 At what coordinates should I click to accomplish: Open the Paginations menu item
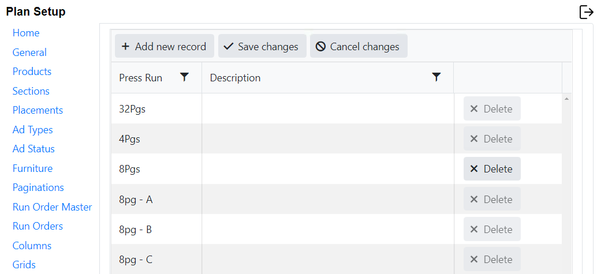click(x=38, y=187)
